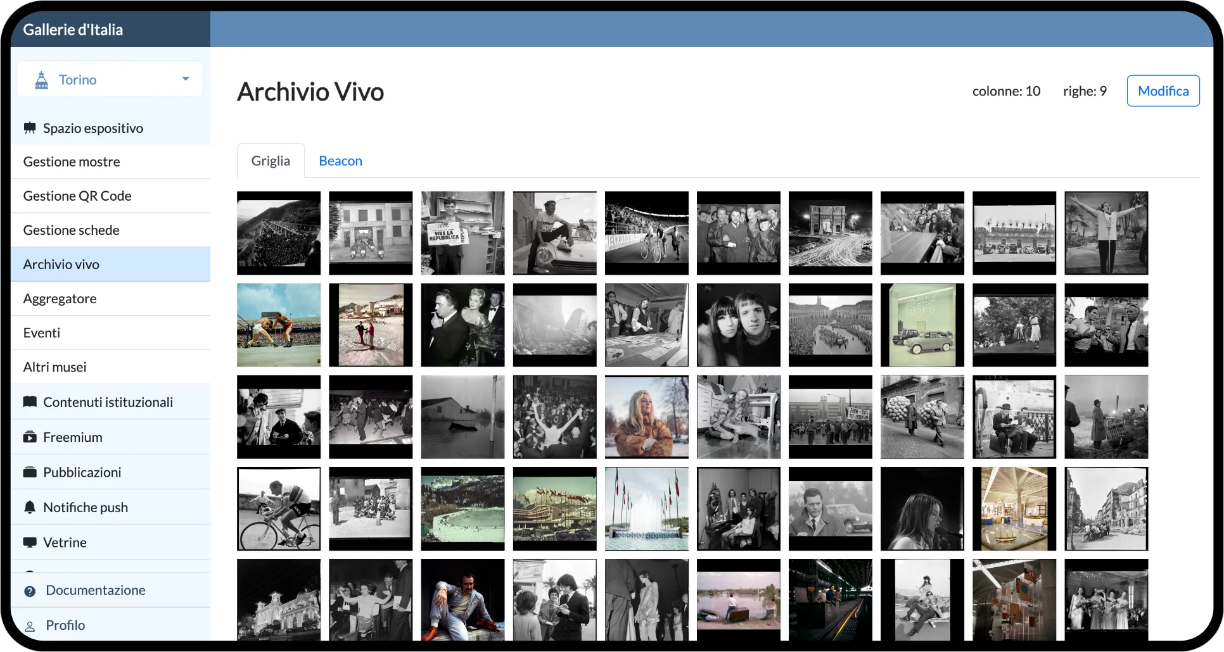The image size is (1224, 652).
Task: Open the Torino location dropdown arrow
Action: (186, 79)
